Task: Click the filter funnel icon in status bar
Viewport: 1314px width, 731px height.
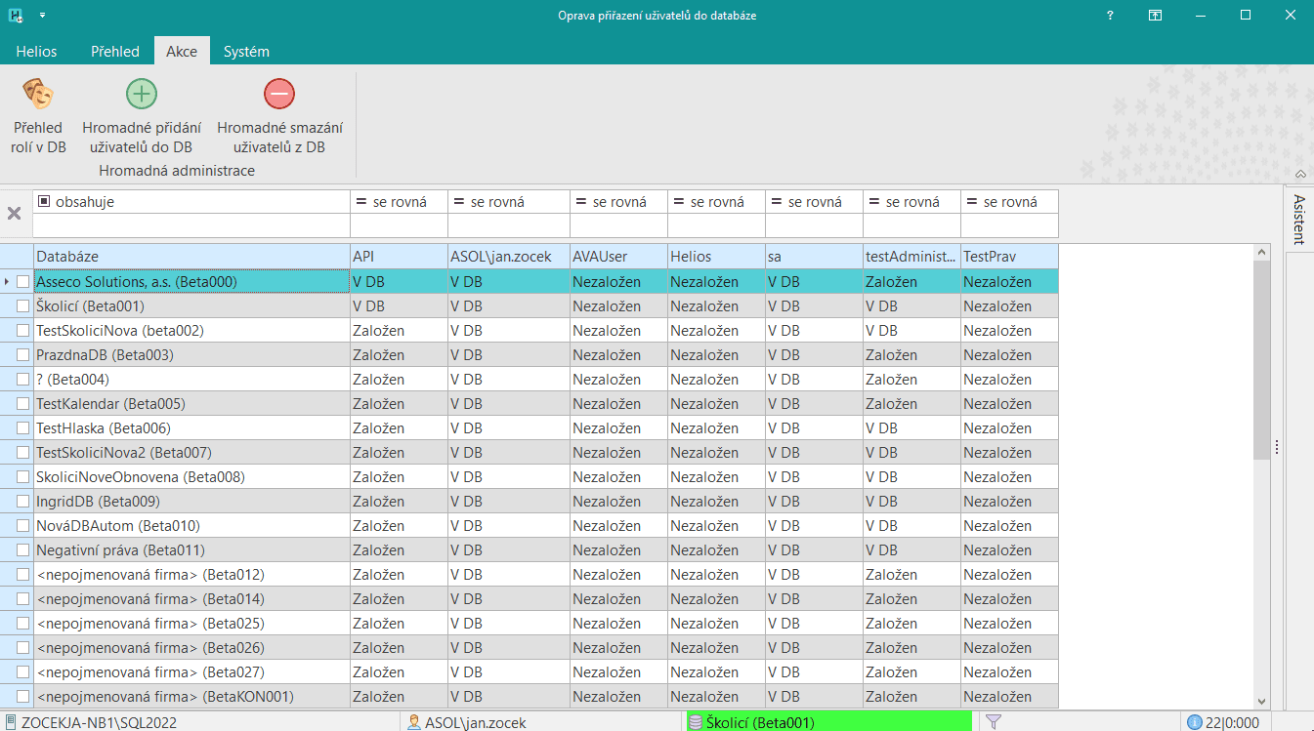Action: (994, 722)
